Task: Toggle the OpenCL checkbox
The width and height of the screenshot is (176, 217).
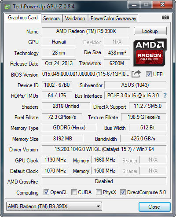Action: 46,192
